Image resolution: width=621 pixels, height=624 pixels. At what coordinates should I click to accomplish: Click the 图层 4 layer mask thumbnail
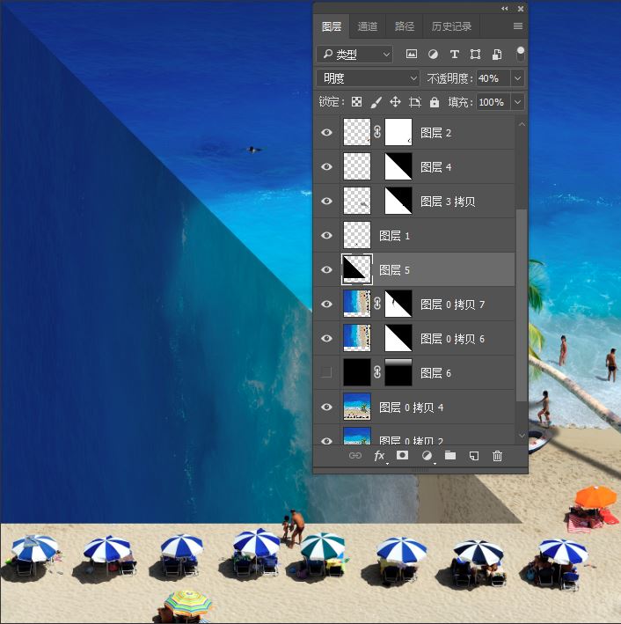pos(398,166)
